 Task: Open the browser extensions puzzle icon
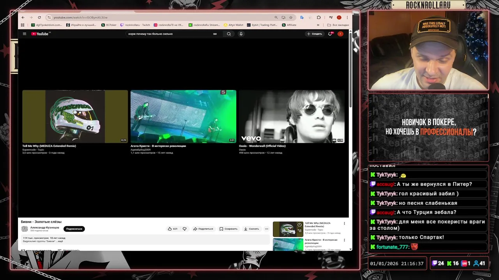[x=319, y=17]
